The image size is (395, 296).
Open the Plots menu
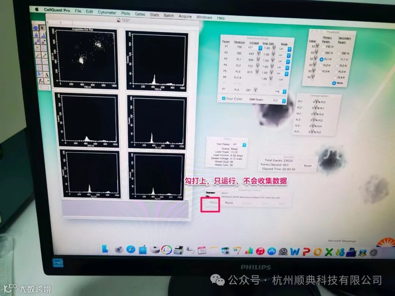(x=125, y=14)
